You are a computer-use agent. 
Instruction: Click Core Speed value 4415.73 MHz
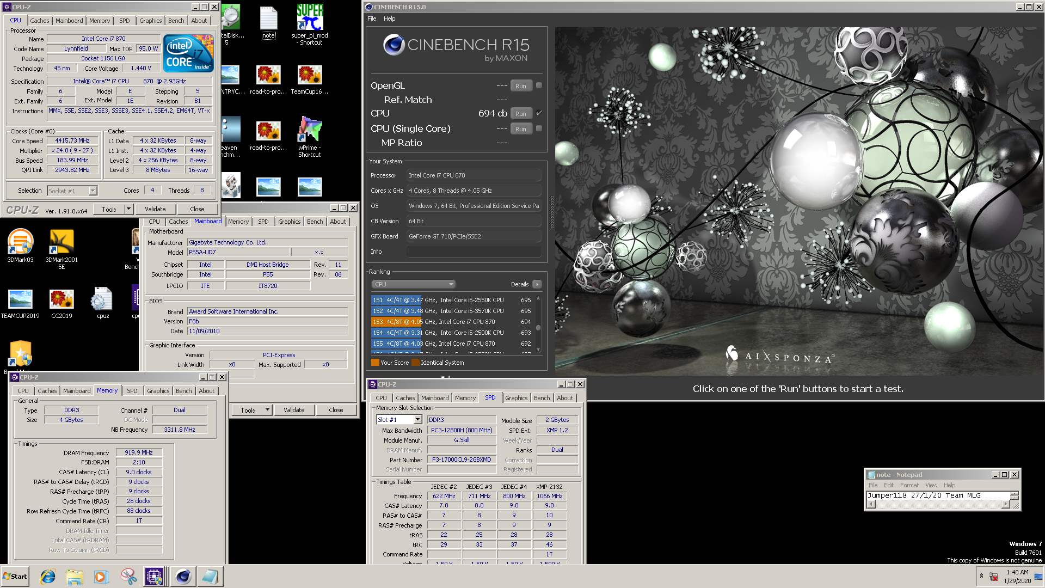pos(72,140)
